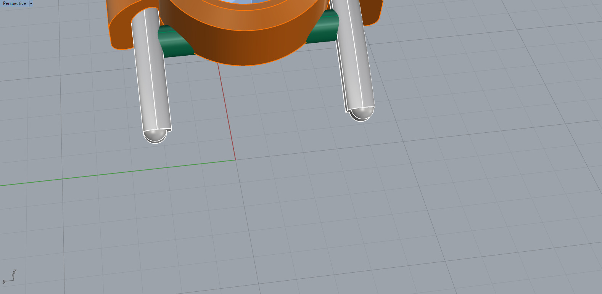Expand the Perspective viewport dropdown arrow
This screenshot has width=602, height=294.
[31, 3]
